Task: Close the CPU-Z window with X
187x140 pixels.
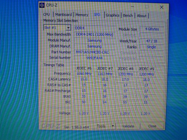Action: [162, 7]
